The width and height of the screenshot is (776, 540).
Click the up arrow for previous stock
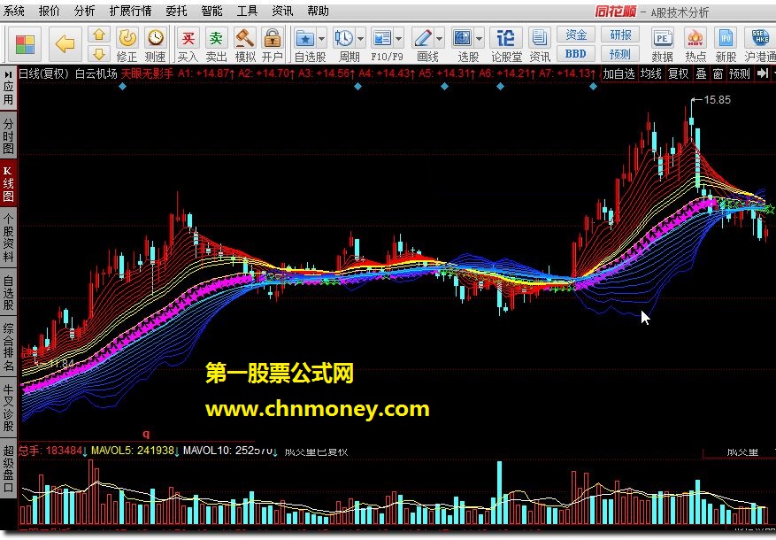click(x=99, y=35)
